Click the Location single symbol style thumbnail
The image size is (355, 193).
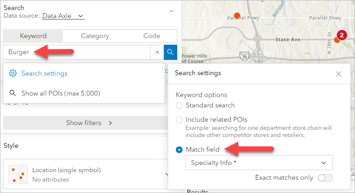[x=18, y=174]
